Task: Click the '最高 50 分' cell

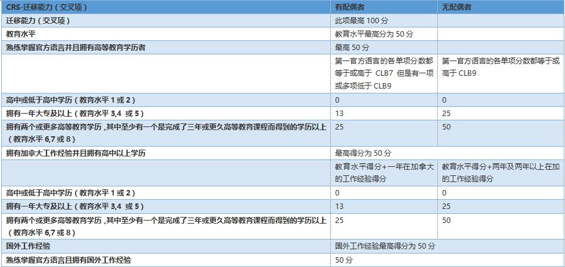Action: (352, 47)
